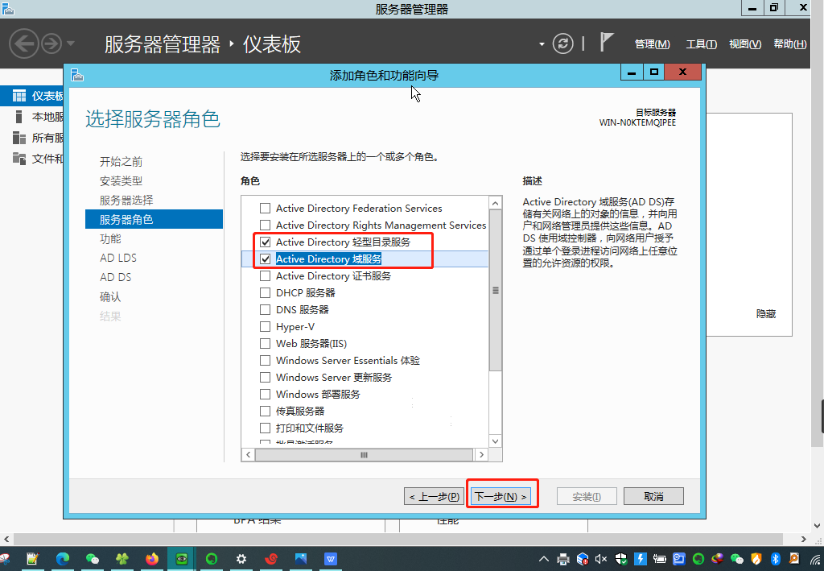Click roles list scroll left arrow

click(248, 455)
